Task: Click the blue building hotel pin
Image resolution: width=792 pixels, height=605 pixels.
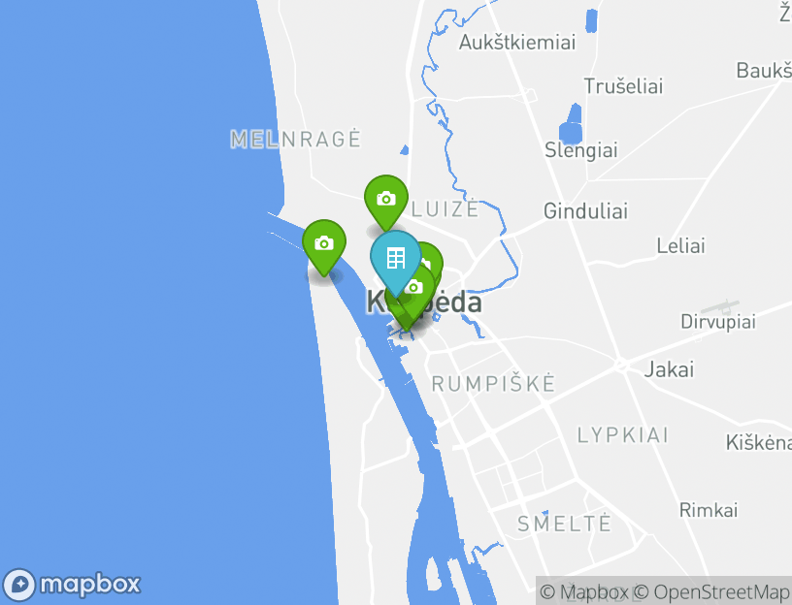Action: pyautogui.click(x=395, y=258)
